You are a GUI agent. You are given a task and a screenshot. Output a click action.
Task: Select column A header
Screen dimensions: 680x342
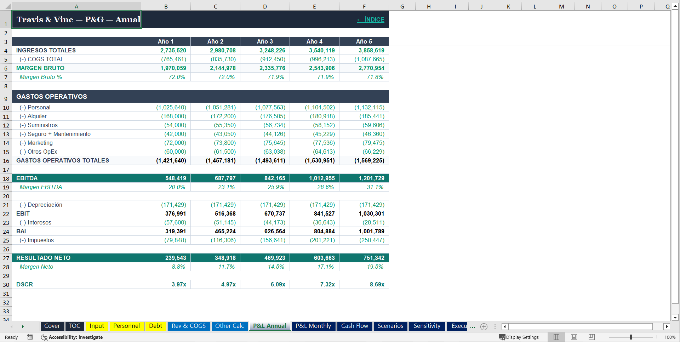coord(76,6)
